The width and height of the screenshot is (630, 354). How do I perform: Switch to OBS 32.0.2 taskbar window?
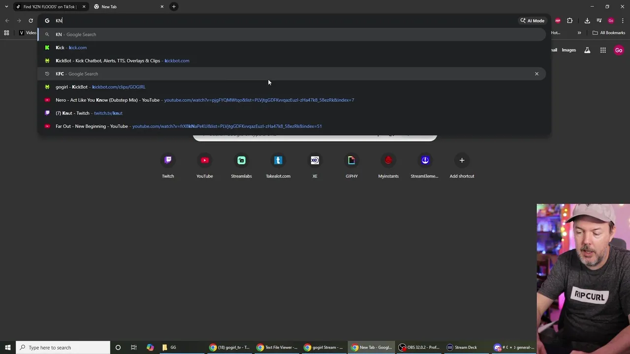coord(419,348)
